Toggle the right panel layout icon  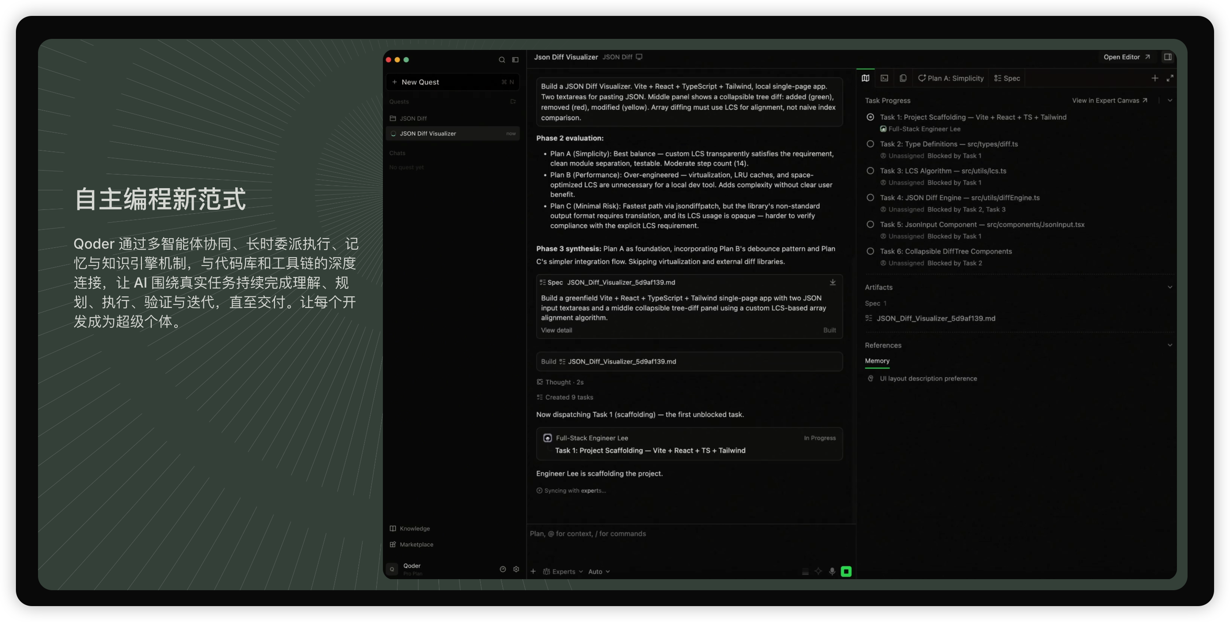pos(1168,57)
